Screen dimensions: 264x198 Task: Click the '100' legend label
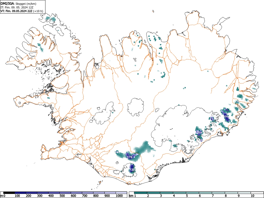17,196
